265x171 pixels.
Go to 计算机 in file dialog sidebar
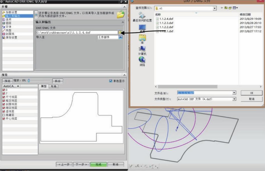point(142,50)
